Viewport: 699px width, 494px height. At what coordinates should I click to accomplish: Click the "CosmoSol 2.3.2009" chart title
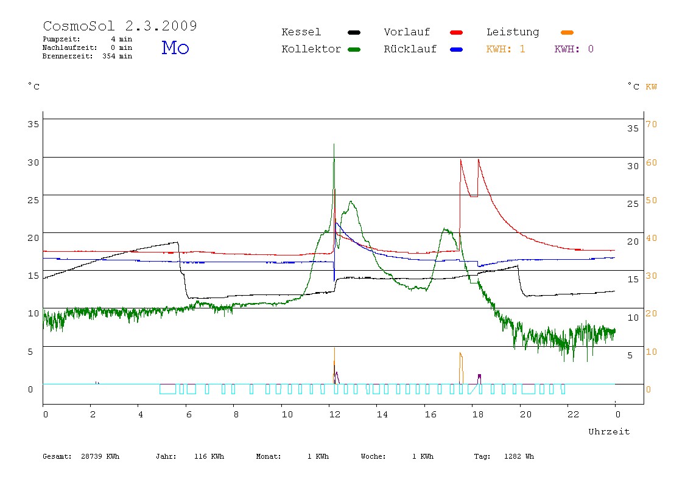click(120, 26)
